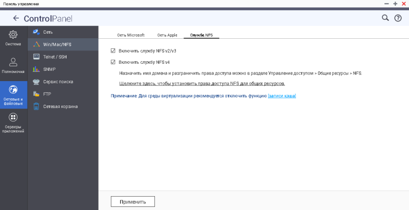Open the Полномочия user icon
The image size is (409, 210).
13,62
